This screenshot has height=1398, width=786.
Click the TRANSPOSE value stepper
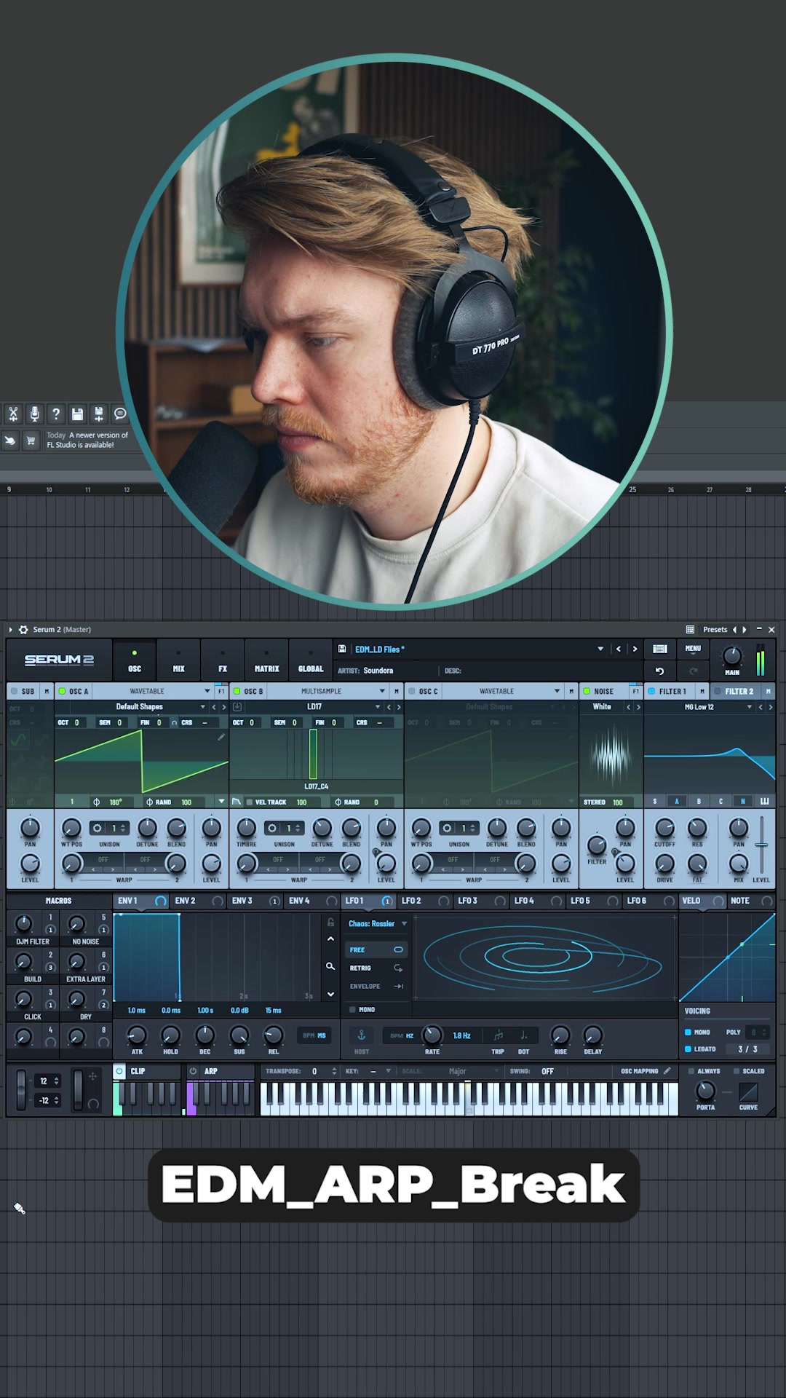click(334, 1071)
